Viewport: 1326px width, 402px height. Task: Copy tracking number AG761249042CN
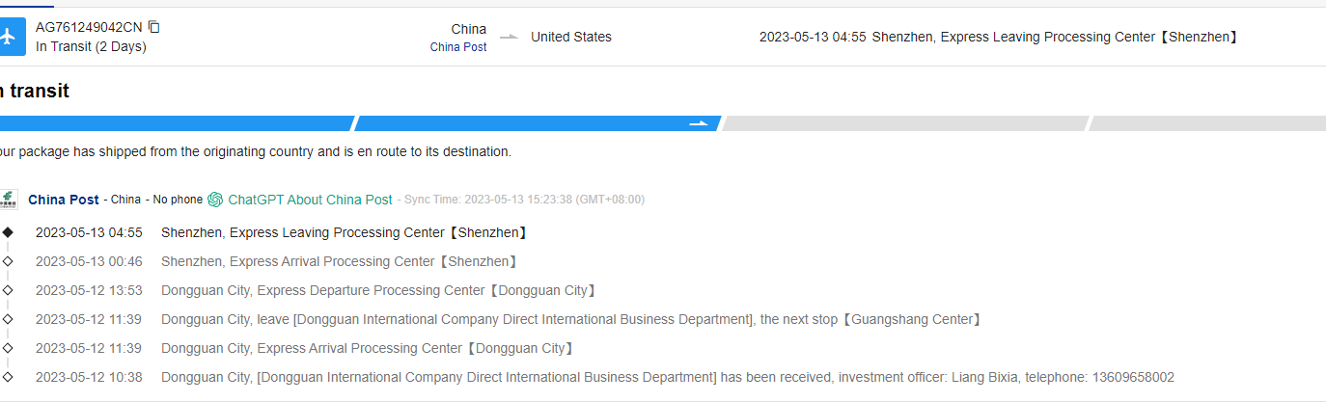coord(154,27)
